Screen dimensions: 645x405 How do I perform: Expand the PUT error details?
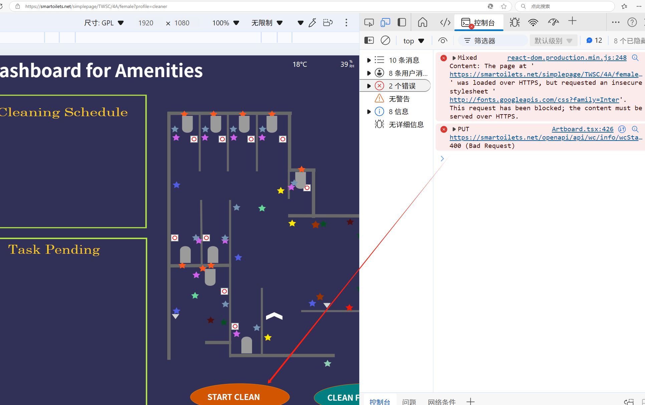(454, 129)
